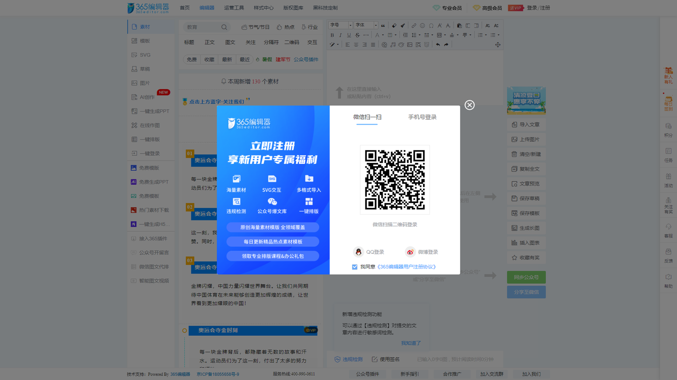Viewport: 677px width, 380px height.
Task: Open the text background color dropdown
Action: click(396, 35)
